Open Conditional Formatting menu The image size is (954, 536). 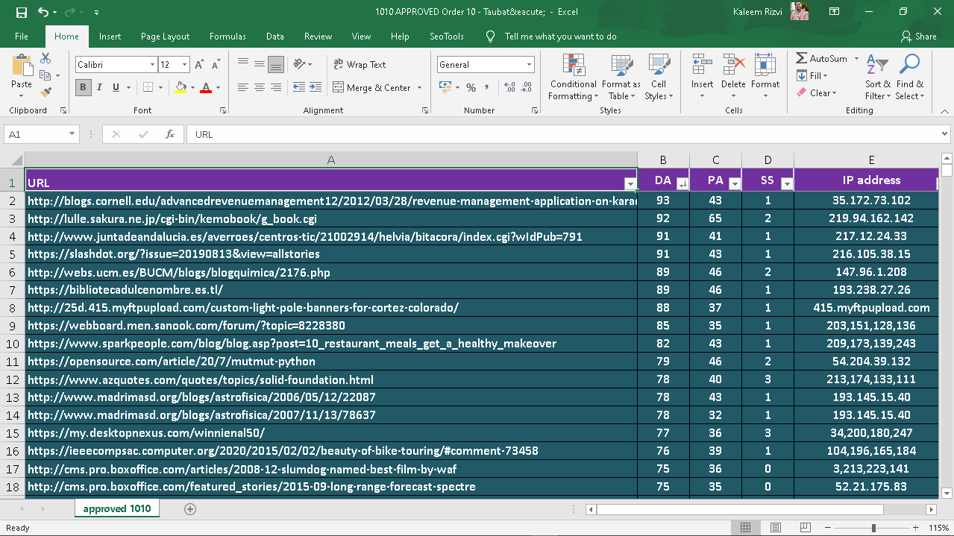[573, 78]
